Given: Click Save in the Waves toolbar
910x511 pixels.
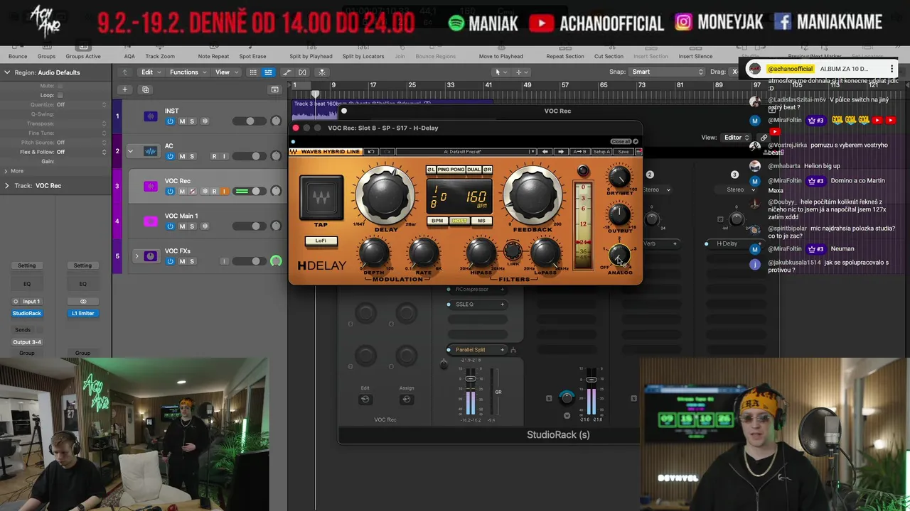Looking at the screenshot, I should click(x=623, y=152).
